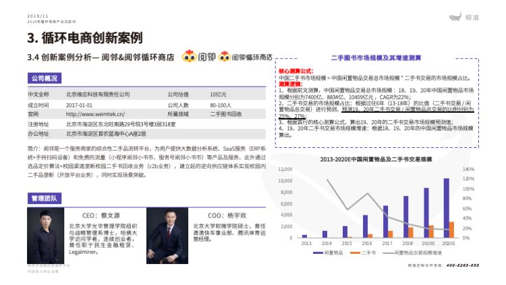Click the 二手图书市场规模及其增速测算 box heading
The image size is (506, 285).
click(376, 58)
